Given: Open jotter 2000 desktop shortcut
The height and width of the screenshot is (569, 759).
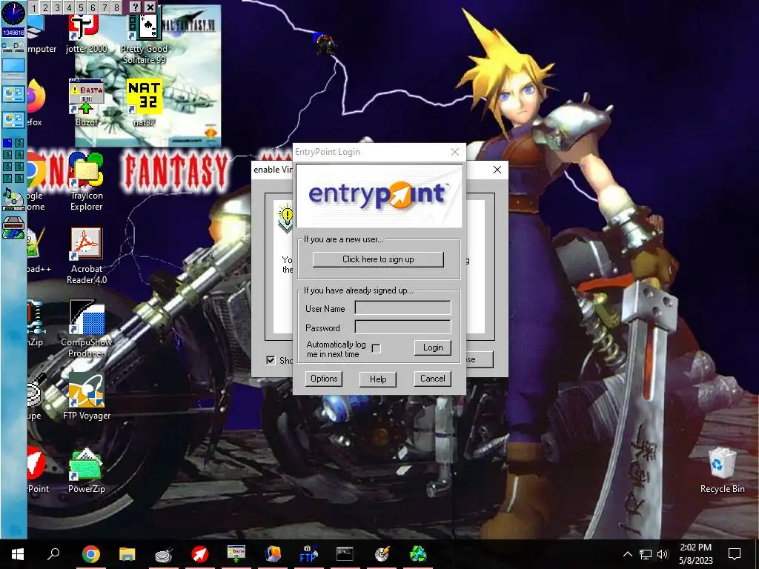Looking at the screenshot, I should pyautogui.click(x=86, y=34).
